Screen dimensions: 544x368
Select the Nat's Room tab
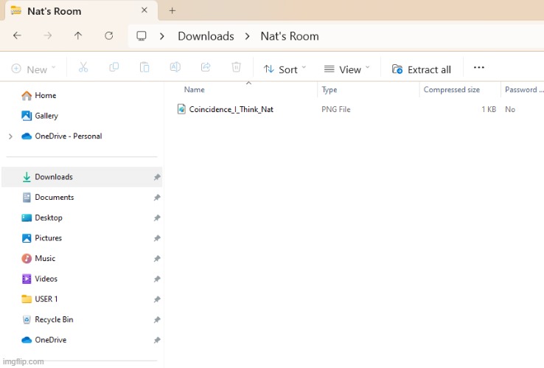click(82, 11)
